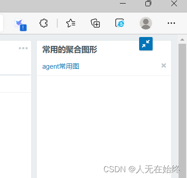Screen dimensions: 187x178
Task: Open the Feishu bird extension icon
Action: tap(21, 25)
